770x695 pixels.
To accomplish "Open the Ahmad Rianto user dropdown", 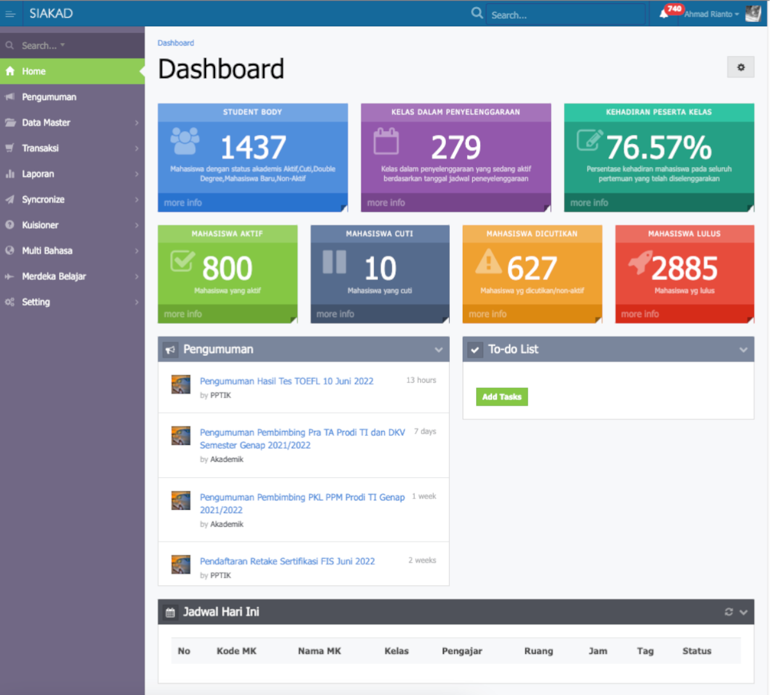I will coord(711,14).
